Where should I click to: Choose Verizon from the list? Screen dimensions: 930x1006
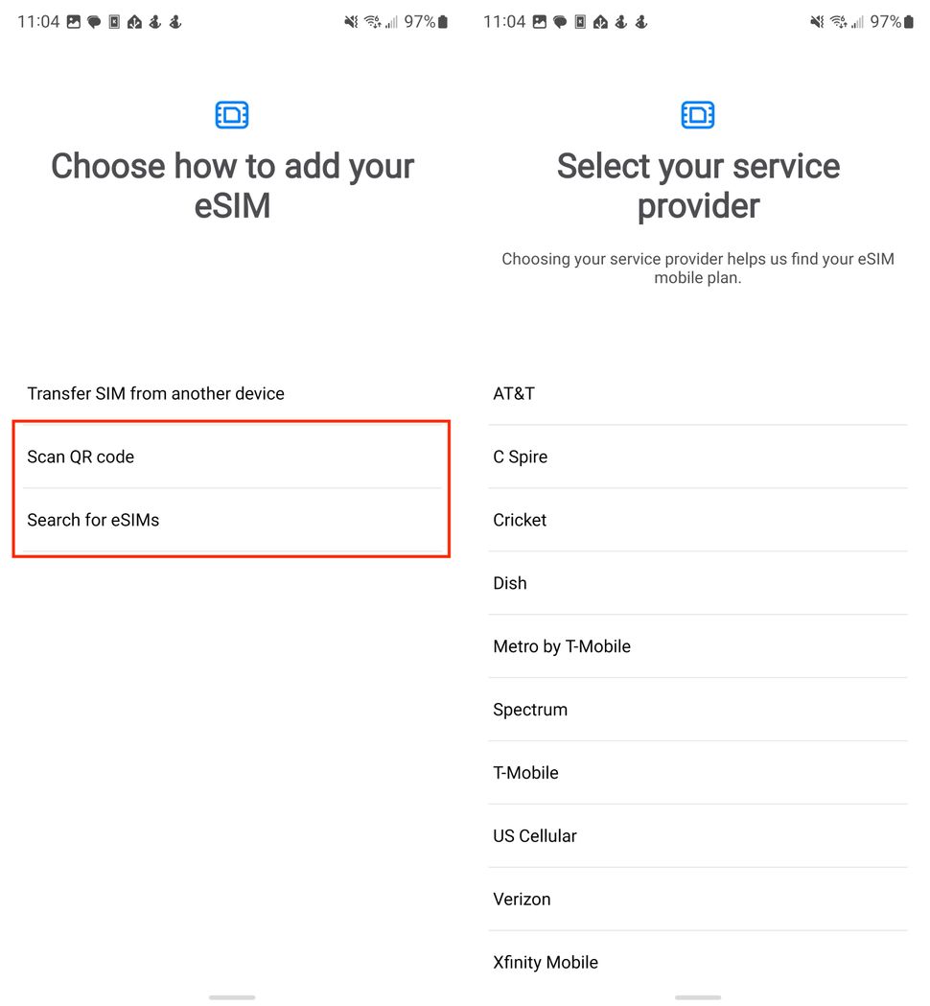coord(522,900)
